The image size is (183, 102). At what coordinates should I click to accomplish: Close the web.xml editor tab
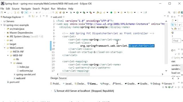tap(63, 17)
